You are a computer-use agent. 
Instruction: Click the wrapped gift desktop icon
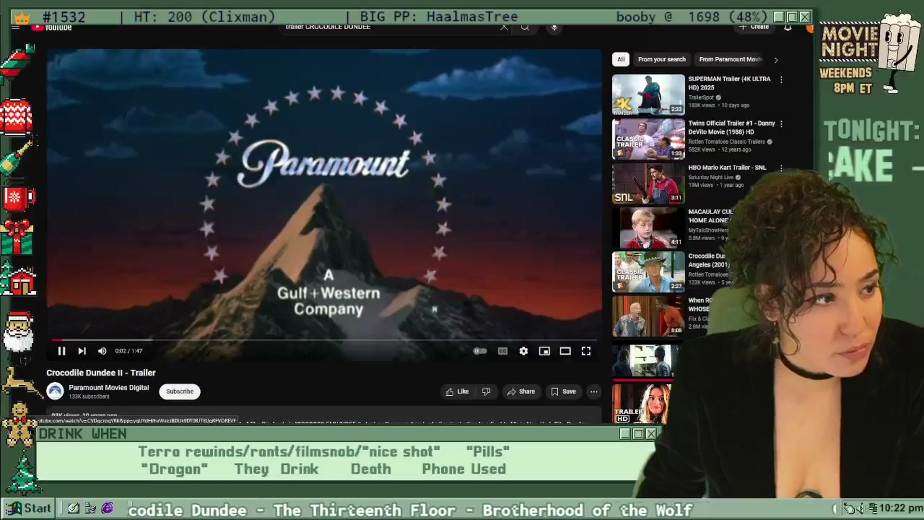[x=16, y=237]
